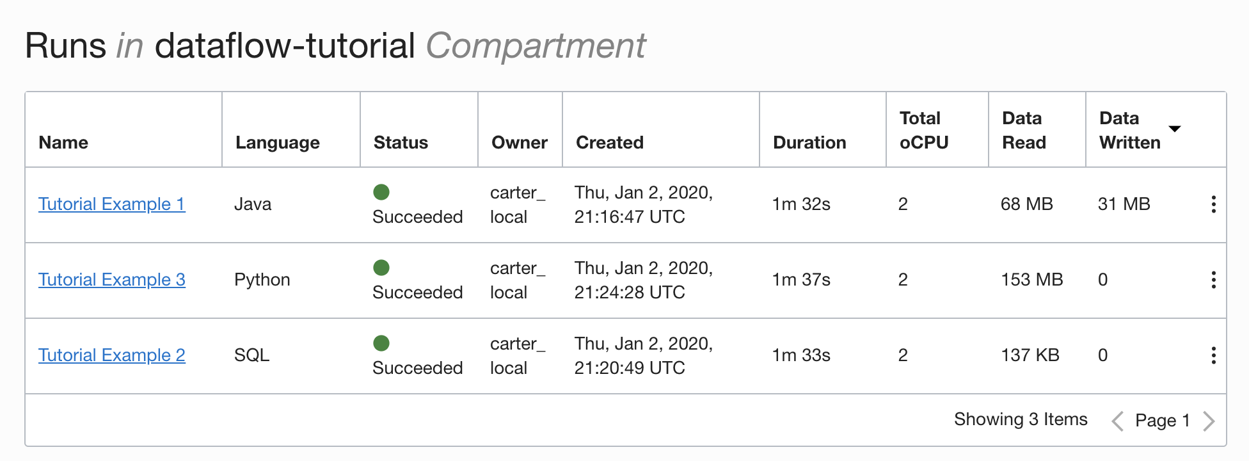Open the Tutorial Example 3 run link
Screen dimensions: 1249x461
(112, 280)
